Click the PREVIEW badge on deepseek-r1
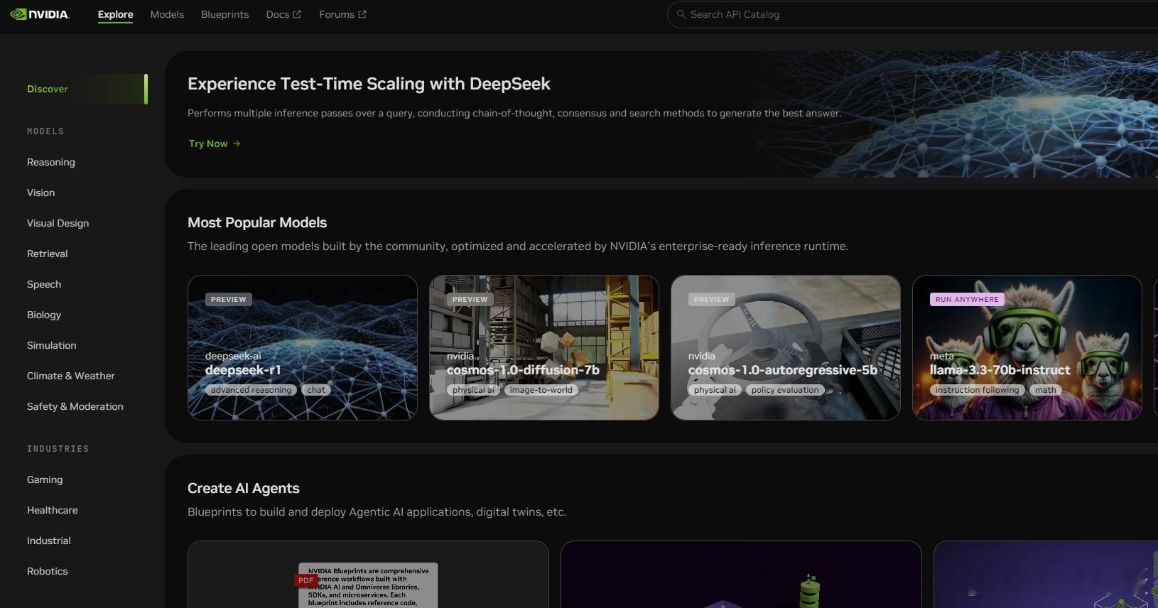This screenshot has height=608, width=1158. click(x=228, y=299)
